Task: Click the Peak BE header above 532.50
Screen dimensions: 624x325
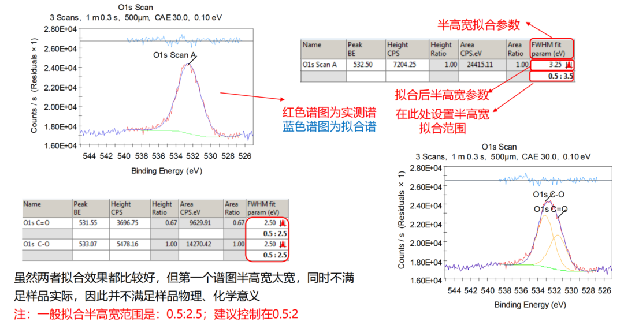Action: coord(366,49)
